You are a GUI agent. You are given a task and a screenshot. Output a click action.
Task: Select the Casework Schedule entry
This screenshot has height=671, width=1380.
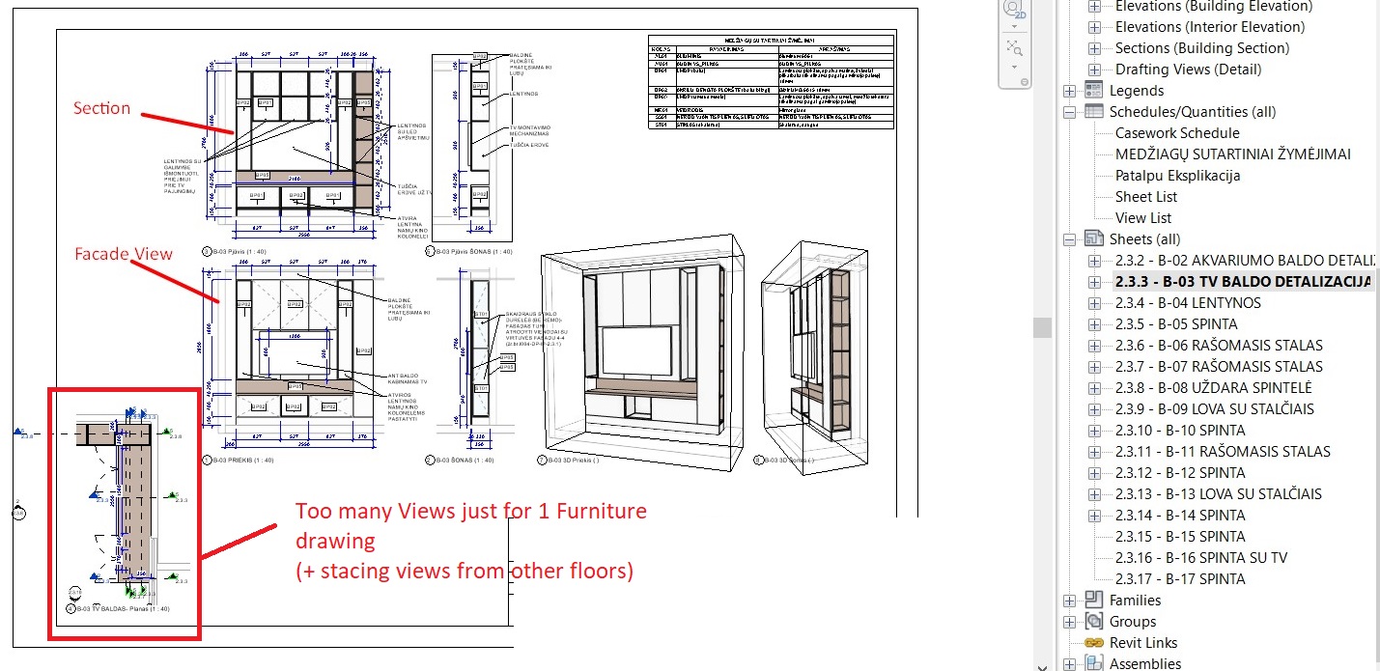pos(1176,132)
